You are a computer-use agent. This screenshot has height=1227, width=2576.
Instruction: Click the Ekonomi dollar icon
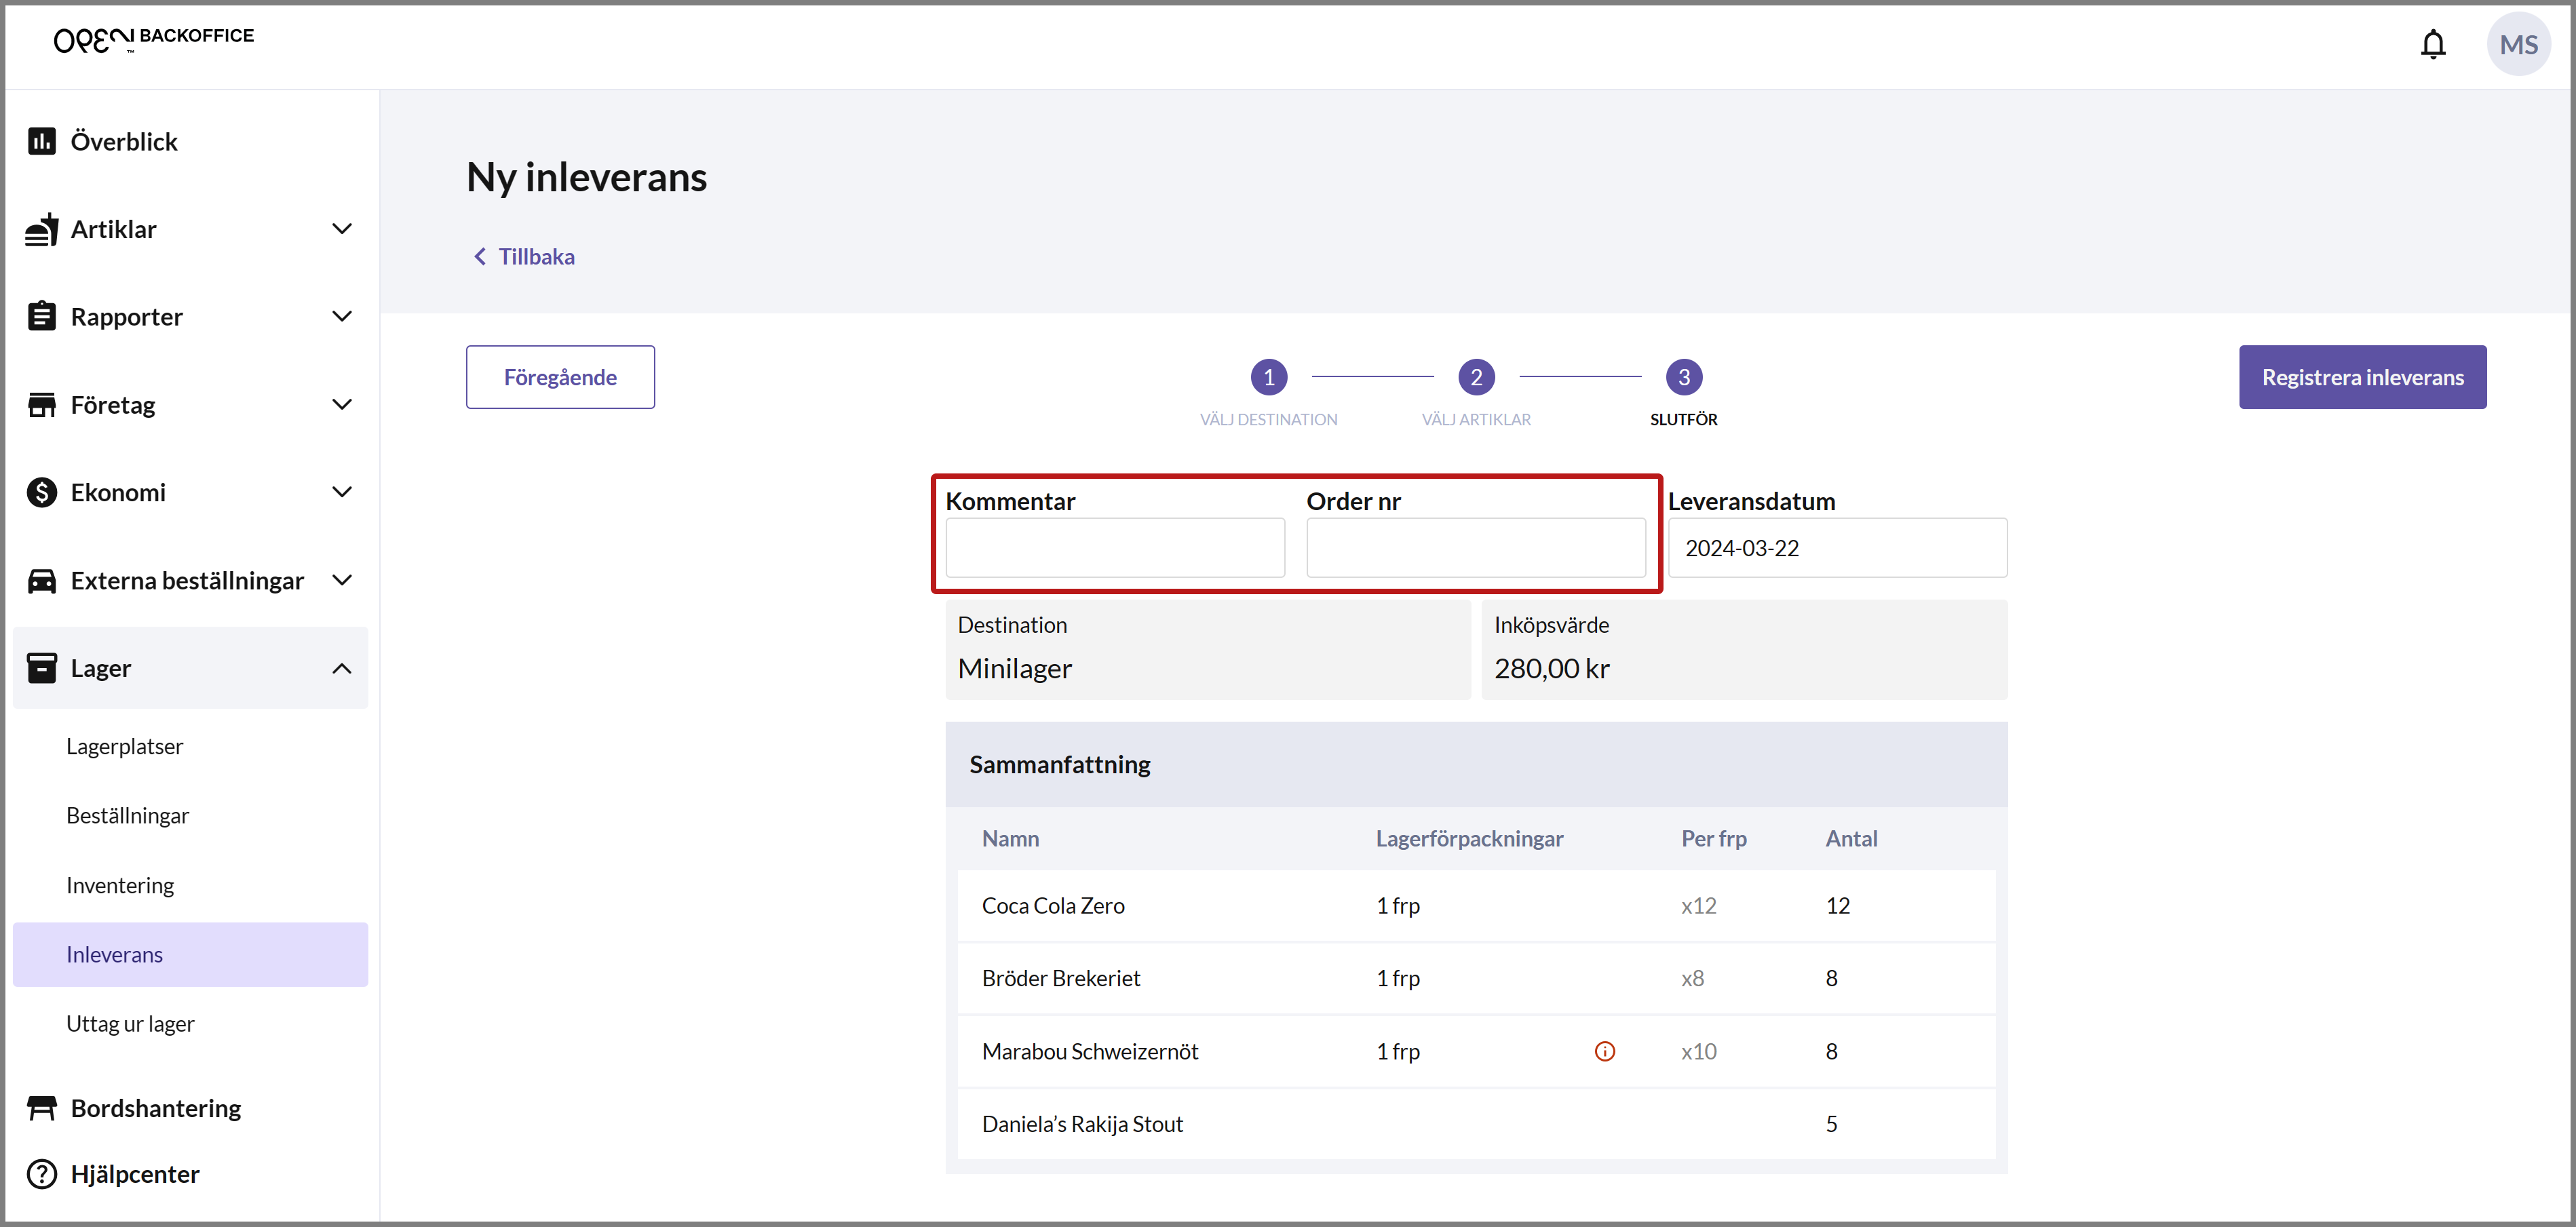(42, 492)
